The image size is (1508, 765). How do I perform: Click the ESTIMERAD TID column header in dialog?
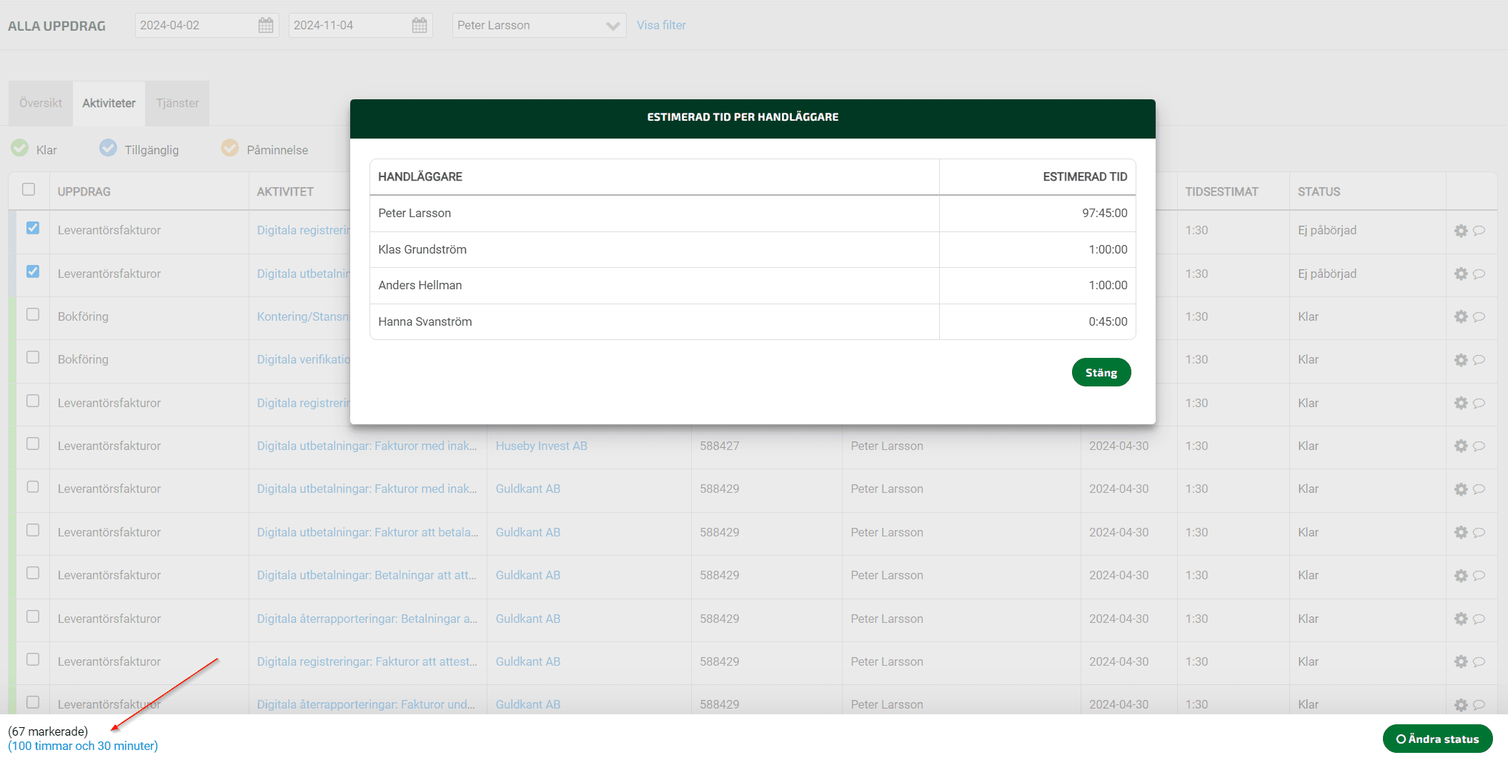tap(1085, 177)
